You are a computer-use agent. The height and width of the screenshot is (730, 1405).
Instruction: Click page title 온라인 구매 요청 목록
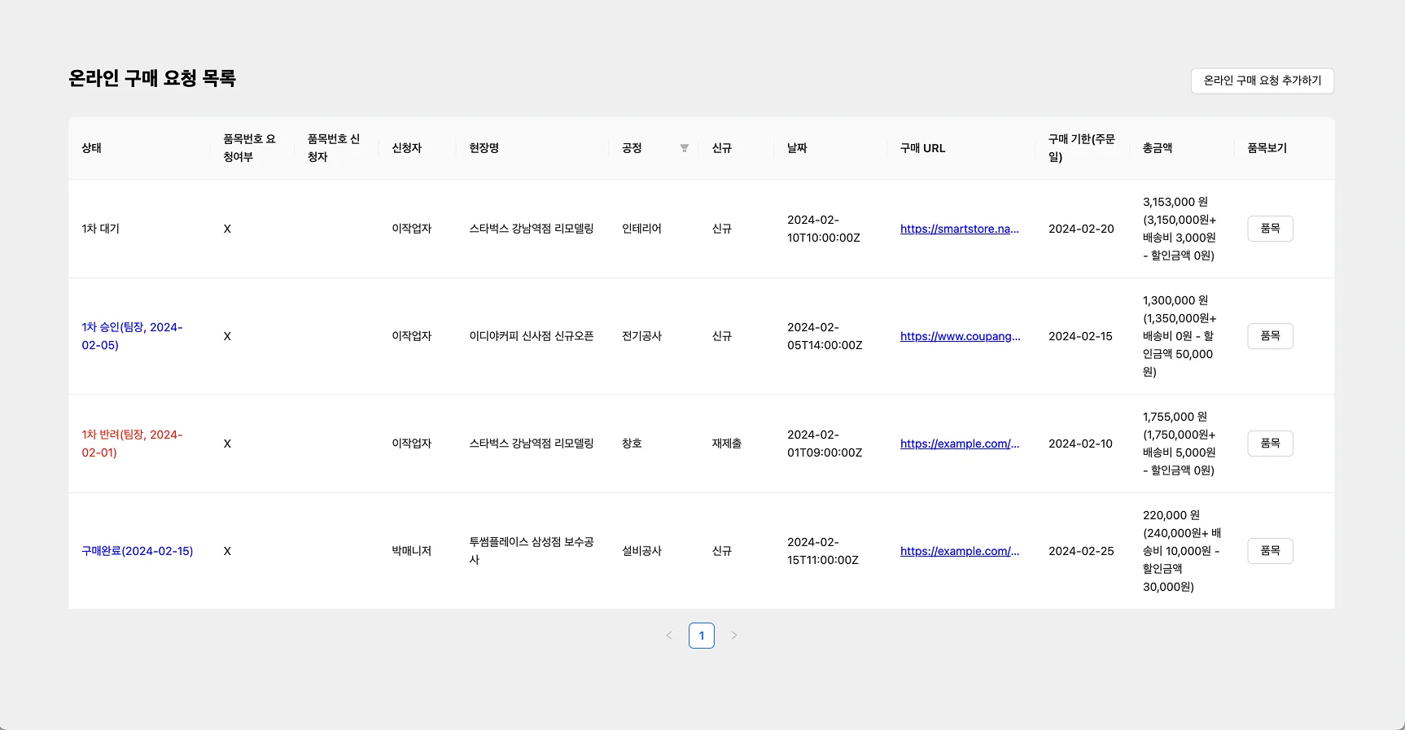152,78
